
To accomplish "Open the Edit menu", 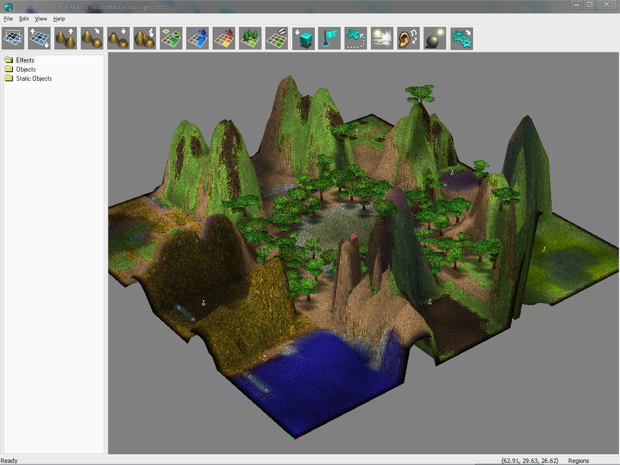I will coord(24,19).
